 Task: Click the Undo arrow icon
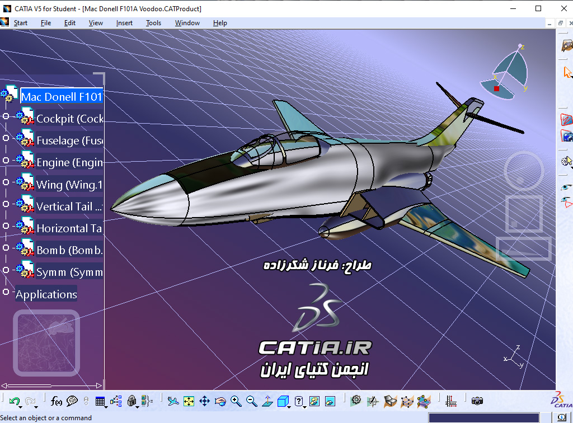(x=13, y=401)
